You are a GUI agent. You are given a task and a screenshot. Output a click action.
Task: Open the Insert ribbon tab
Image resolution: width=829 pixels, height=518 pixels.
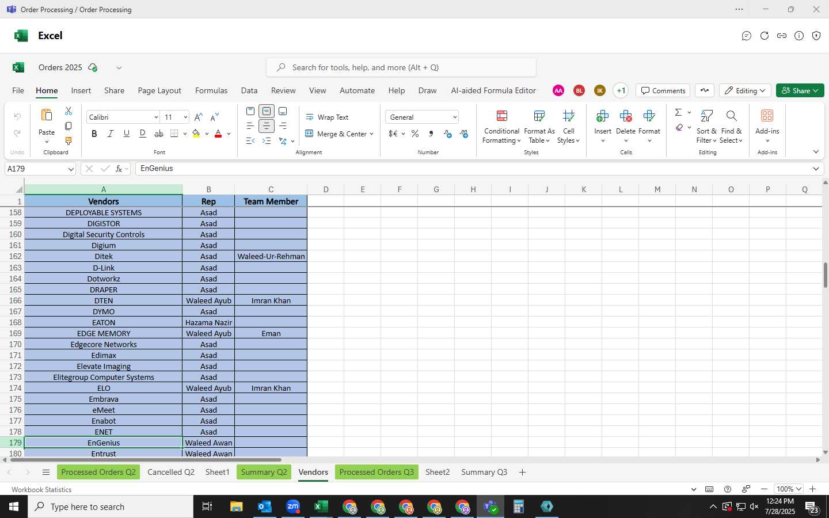pos(81,90)
